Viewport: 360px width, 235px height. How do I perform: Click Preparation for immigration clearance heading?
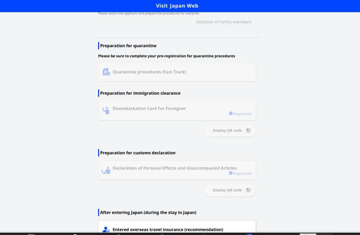[140, 93]
